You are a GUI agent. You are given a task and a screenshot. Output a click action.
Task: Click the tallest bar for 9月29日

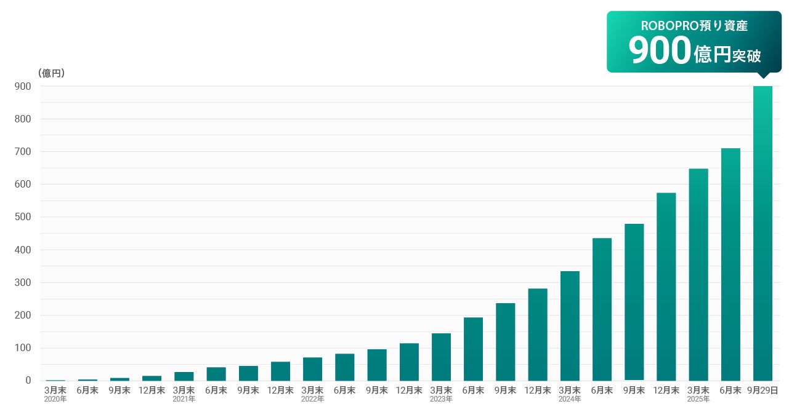point(763,233)
